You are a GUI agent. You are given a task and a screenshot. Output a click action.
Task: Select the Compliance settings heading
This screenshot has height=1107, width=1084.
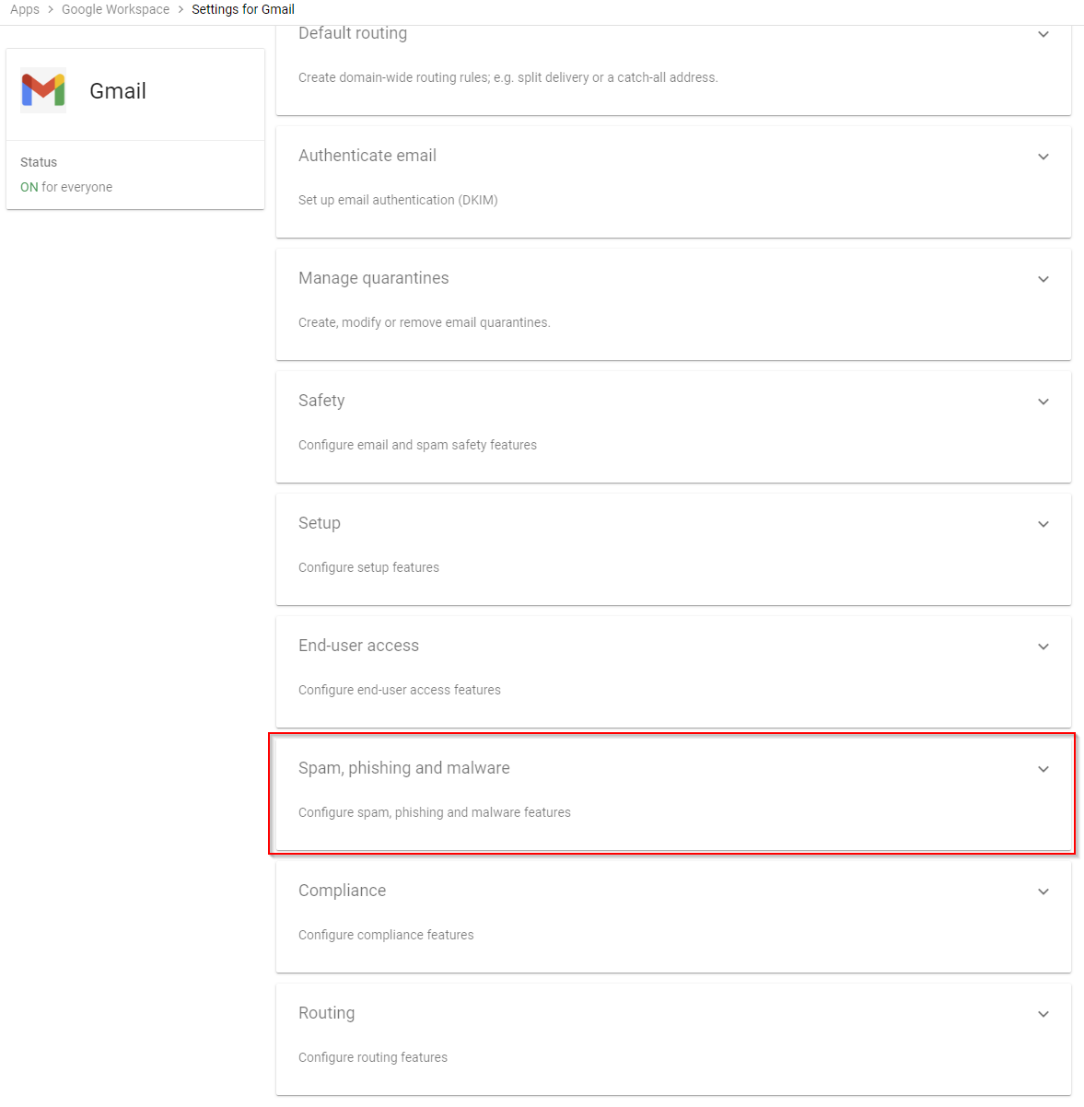click(x=342, y=891)
